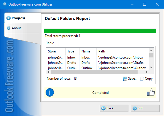The height and width of the screenshot is (116, 164).
Task: Maximize the OutlookFreeware.com Utilities window
Action: tap(145, 4)
